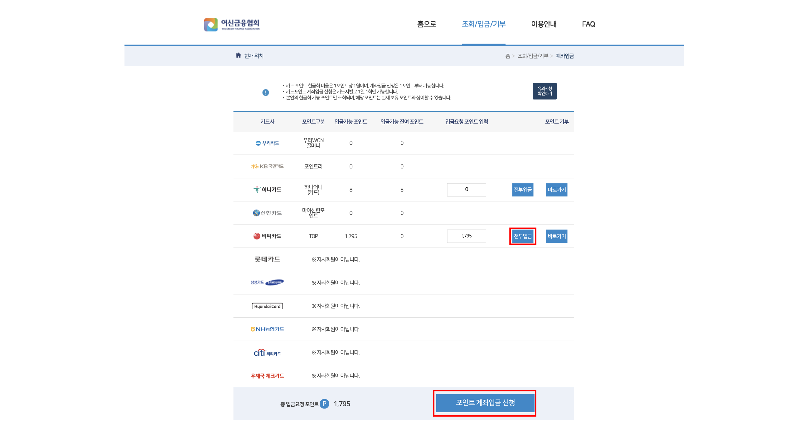Click the blue exclamation info icon
The width and height of the screenshot is (794, 425).
(x=265, y=92)
